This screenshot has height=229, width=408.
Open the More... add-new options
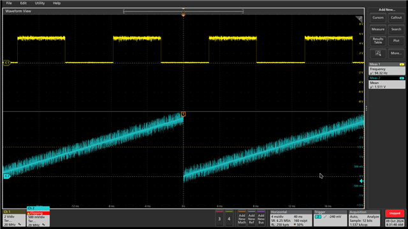point(396,53)
